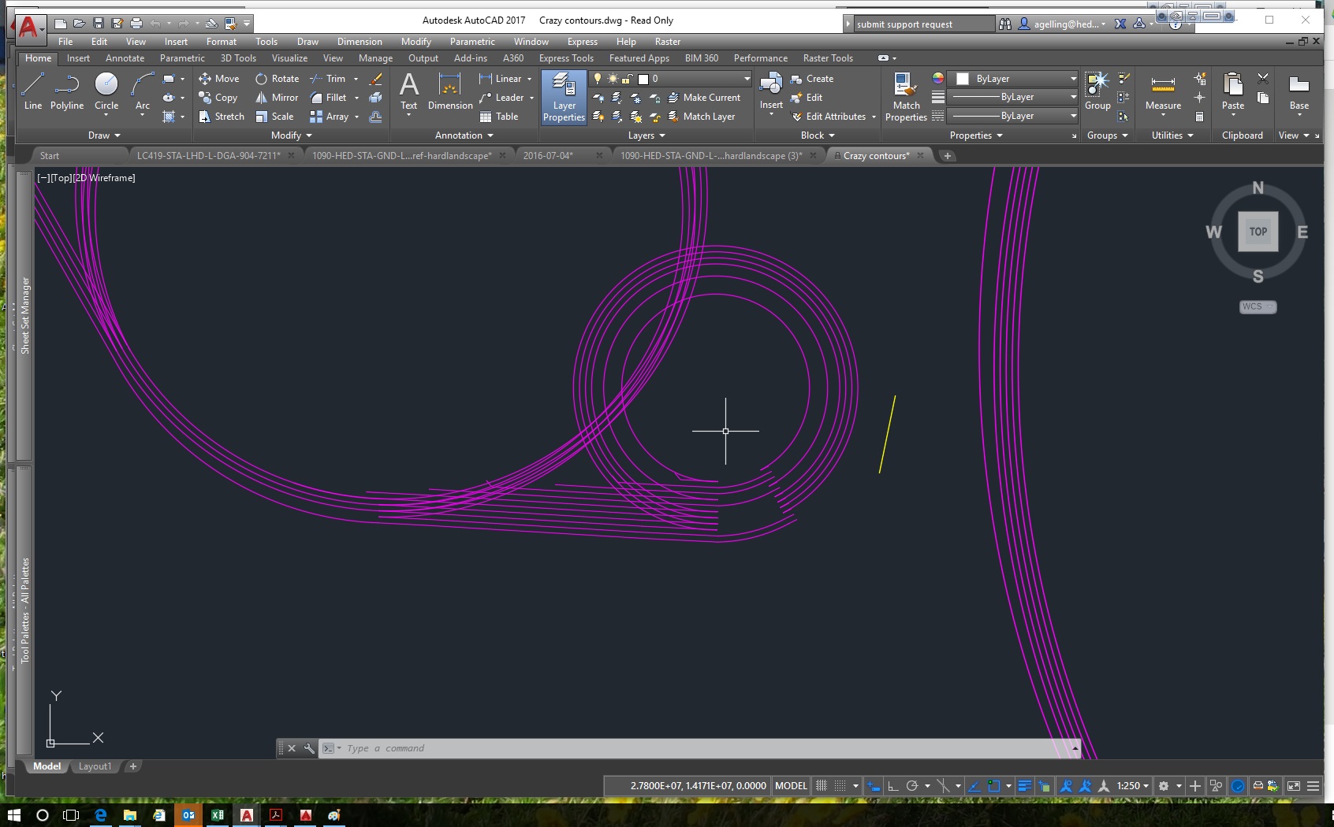Activate the Move command
The height and width of the screenshot is (827, 1334).
pos(218,78)
